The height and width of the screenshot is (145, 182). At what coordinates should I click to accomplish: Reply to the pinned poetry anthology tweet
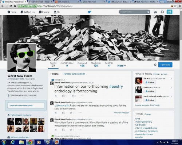56,96
